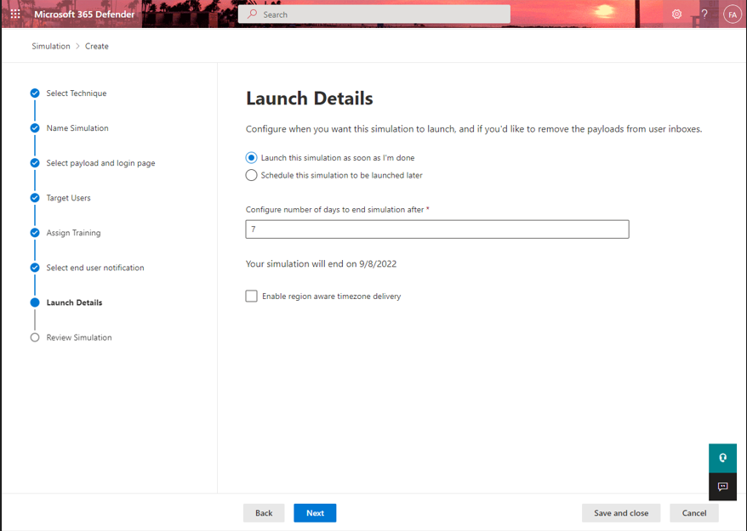Open the feedback speech bubble icon

[x=722, y=487]
